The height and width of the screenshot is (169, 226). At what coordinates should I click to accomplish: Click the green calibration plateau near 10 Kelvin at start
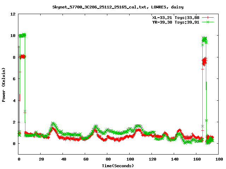[x=22, y=35]
